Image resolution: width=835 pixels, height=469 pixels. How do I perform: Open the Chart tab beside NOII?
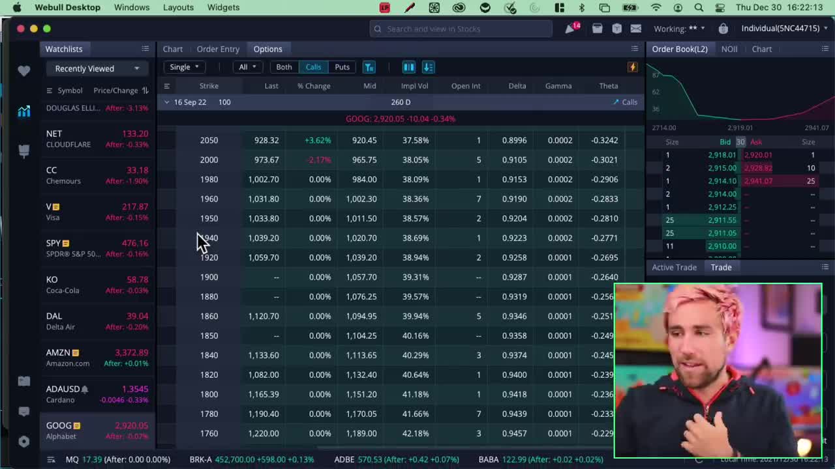tap(762, 49)
